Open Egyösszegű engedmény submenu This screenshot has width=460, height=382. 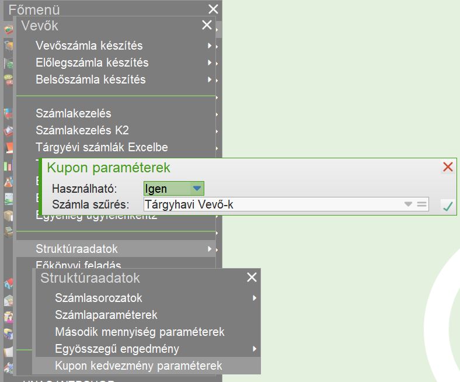point(148,349)
